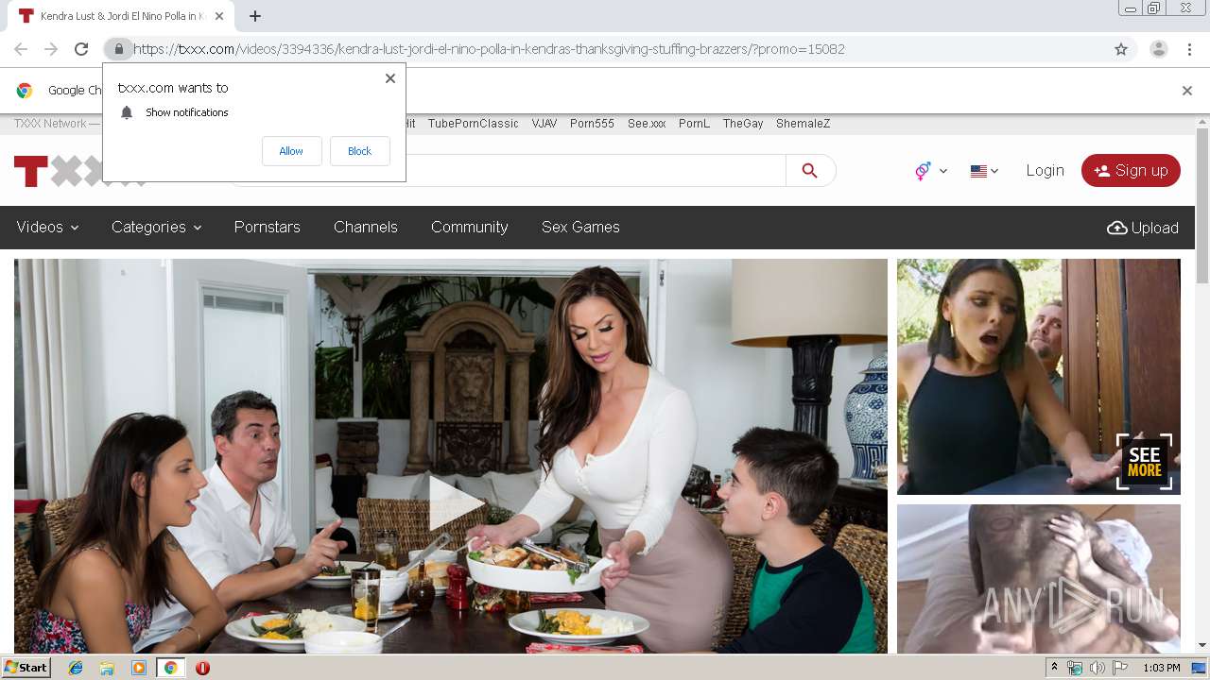Click the red Sign up button
1210x680 pixels.
pyautogui.click(x=1131, y=170)
